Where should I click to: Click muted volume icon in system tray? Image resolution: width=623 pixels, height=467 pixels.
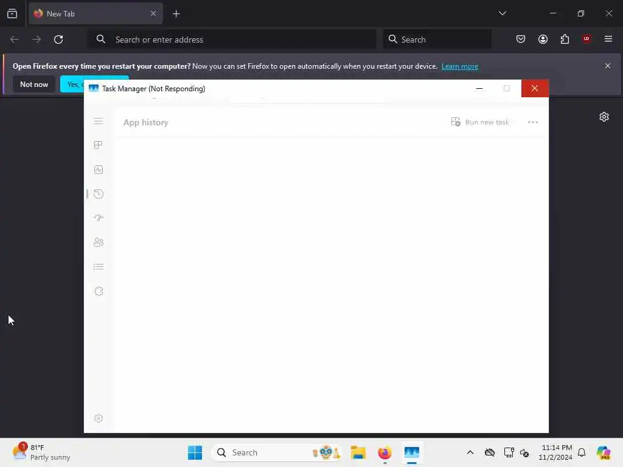[x=524, y=452]
